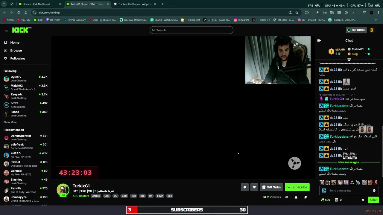This screenshot has width=383, height=215.
Task: Open chat settings gear icon
Action: point(363,200)
